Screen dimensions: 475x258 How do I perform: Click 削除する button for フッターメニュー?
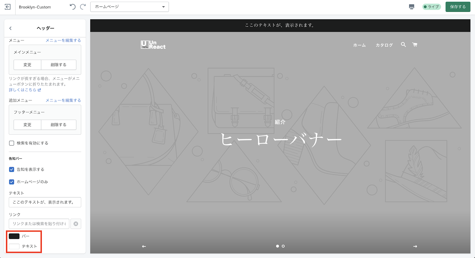click(x=58, y=125)
